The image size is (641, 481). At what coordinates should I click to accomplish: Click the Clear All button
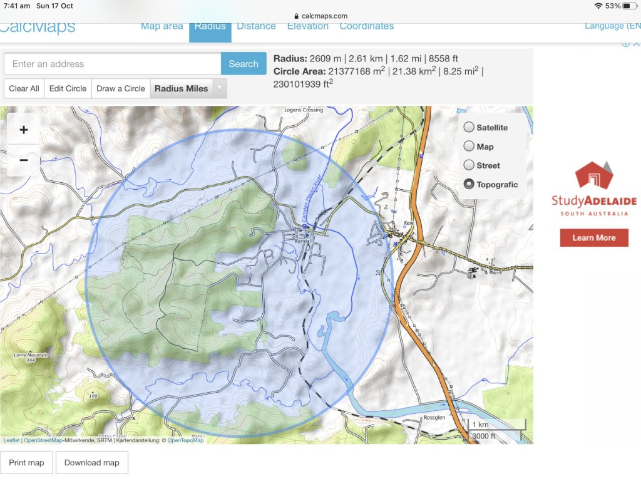[24, 89]
